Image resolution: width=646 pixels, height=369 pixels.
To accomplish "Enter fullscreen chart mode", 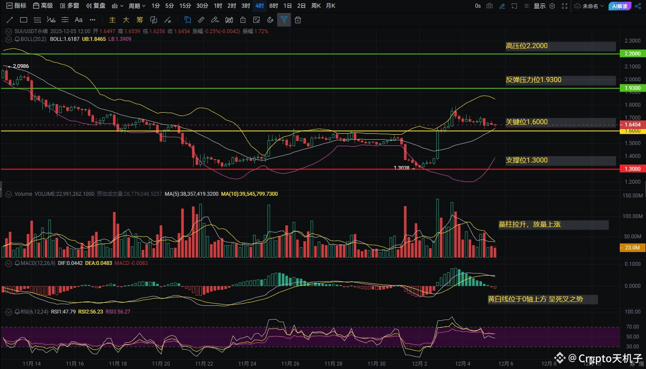I will pos(565,6).
